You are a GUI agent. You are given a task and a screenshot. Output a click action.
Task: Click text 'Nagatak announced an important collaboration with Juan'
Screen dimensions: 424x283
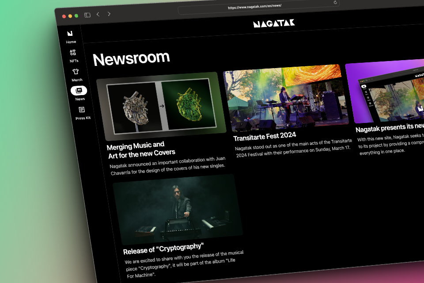(x=167, y=162)
